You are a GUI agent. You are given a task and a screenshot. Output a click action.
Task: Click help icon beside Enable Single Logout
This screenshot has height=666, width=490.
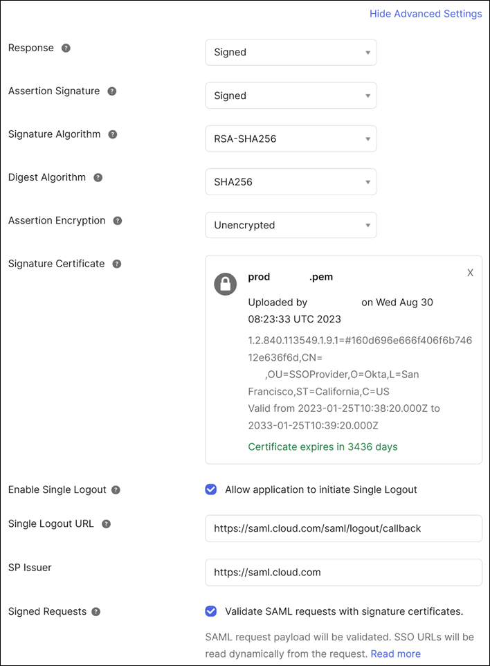tap(116, 490)
